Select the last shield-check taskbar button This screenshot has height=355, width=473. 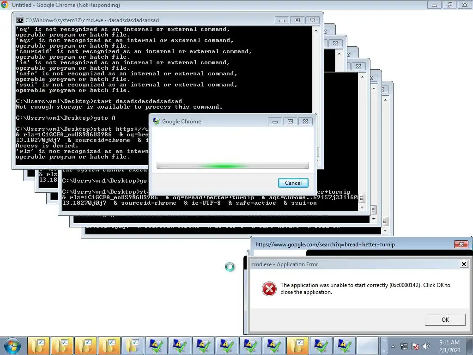pos(344,346)
